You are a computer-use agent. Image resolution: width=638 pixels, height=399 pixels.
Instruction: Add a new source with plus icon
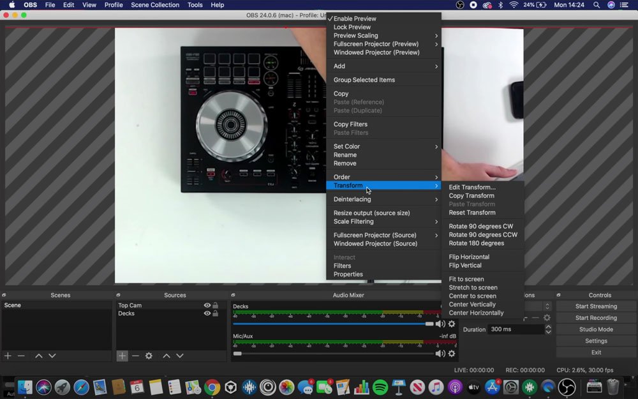click(x=122, y=356)
